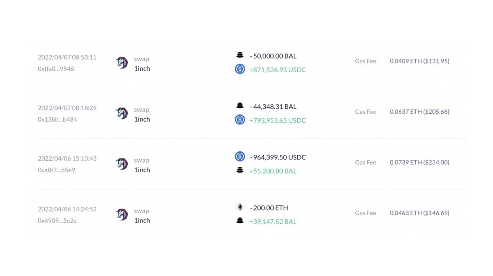This screenshot has height=276, width=493.
Task: Click BAL icon beside +39,147.52 BAL
Action: [x=240, y=221]
